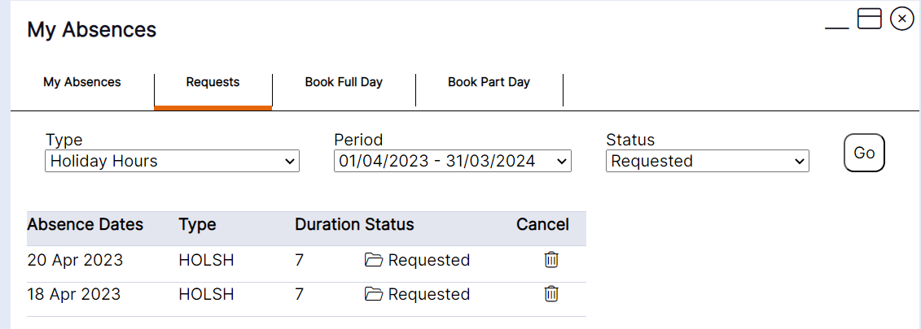This screenshot has width=921, height=329.
Task: Go to the Book Part Day tab
Action: click(489, 82)
